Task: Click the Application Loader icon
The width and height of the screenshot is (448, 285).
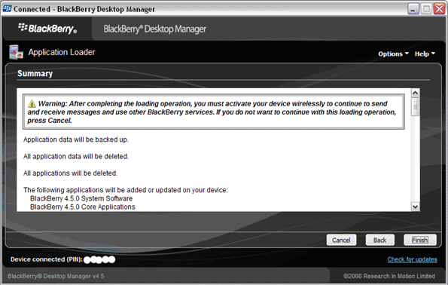Action: [x=16, y=52]
